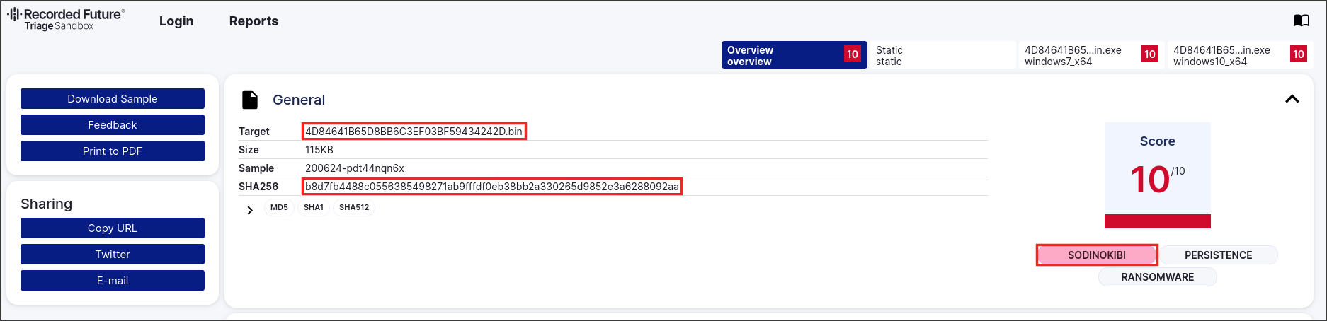
Task: Click the score 10 badge on windows10_x64 tab
Action: [1299, 54]
